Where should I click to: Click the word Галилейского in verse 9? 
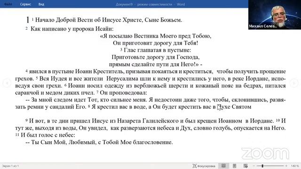(x=160, y=121)
